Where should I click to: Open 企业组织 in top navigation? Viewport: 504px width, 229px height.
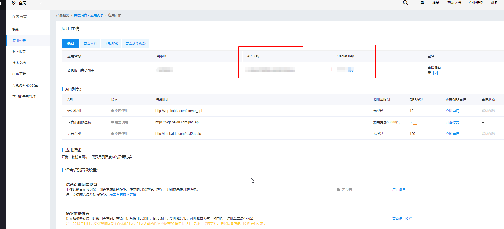[476, 3]
